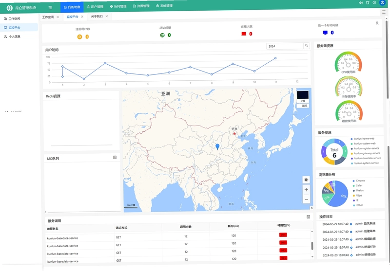
Task: Select 个人信息 in the sidebar
Action: (12, 36)
